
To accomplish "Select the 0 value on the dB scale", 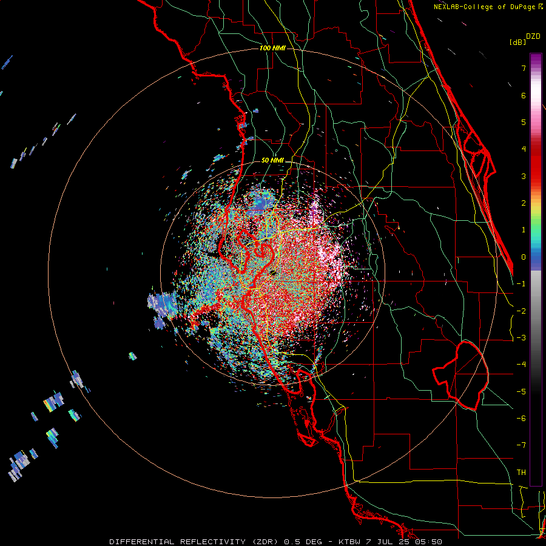I will click(524, 257).
